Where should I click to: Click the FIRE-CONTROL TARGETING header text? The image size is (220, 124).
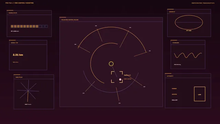24,3
